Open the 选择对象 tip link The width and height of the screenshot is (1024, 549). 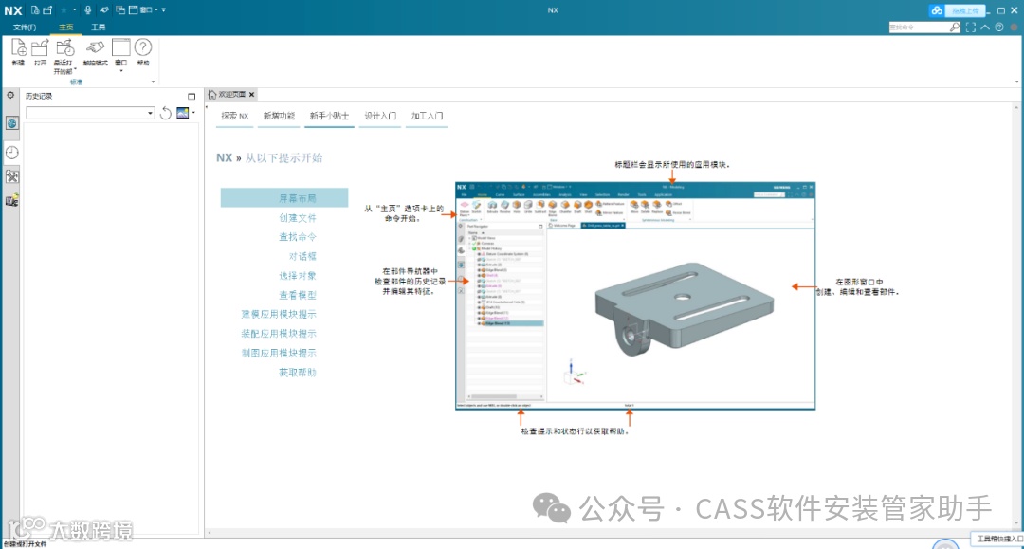coord(298,276)
